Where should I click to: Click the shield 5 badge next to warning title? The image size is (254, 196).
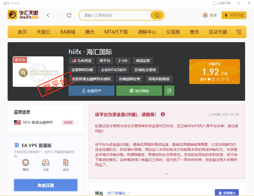point(163,114)
